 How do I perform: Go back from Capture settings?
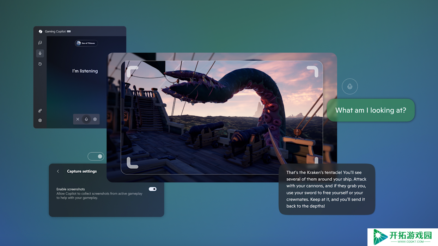[x=58, y=171]
